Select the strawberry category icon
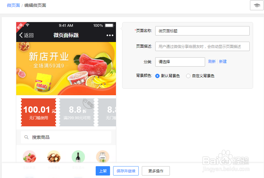The height and width of the screenshot is (178, 264). click(x=30, y=157)
